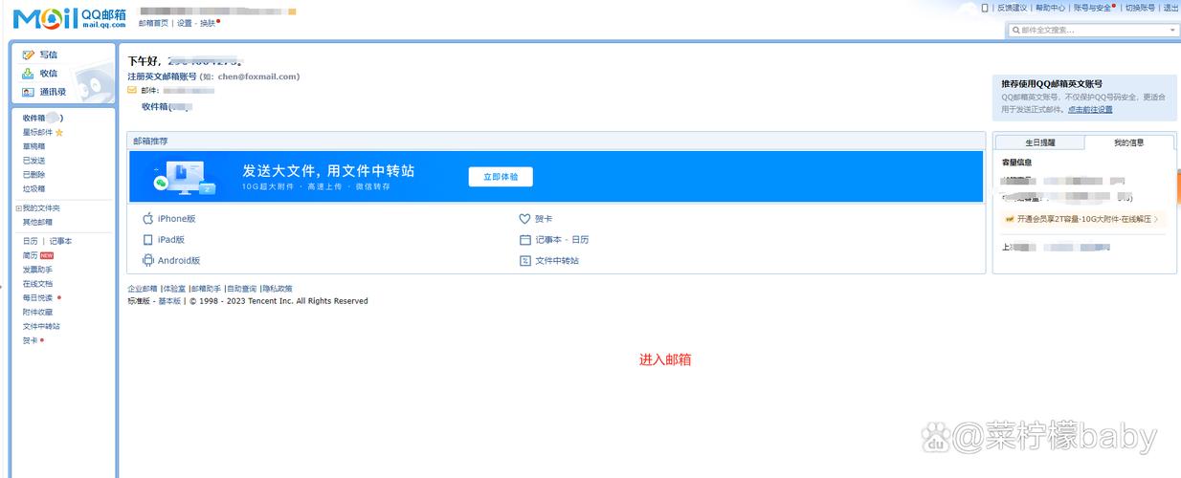Open 账号与安全 in top bar
Image resolution: width=1181 pixels, height=478 pixels.
tap(1092, 8)
